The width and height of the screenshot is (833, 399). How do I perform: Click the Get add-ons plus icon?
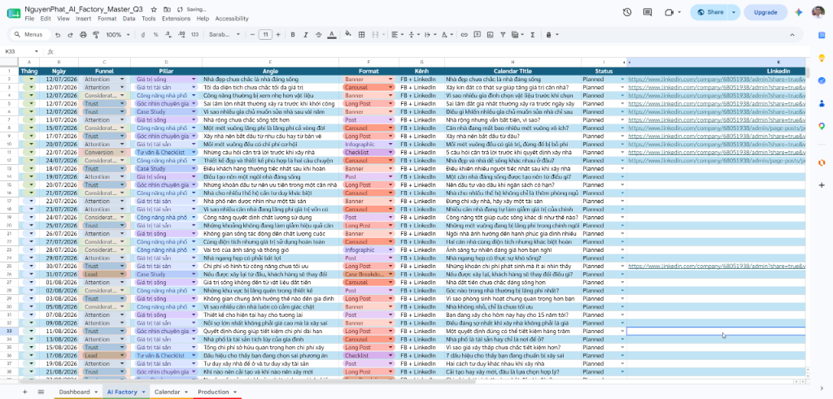pyautogui.click(x=822, y=185)
